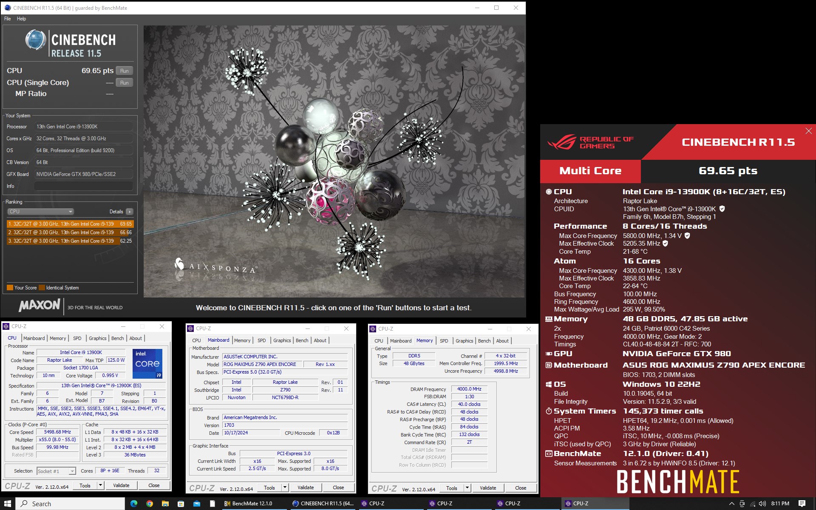This screenshot has height=510, width=816.
Task: Open the Mail app taskbar icon
Action: [x=197, y=504]
